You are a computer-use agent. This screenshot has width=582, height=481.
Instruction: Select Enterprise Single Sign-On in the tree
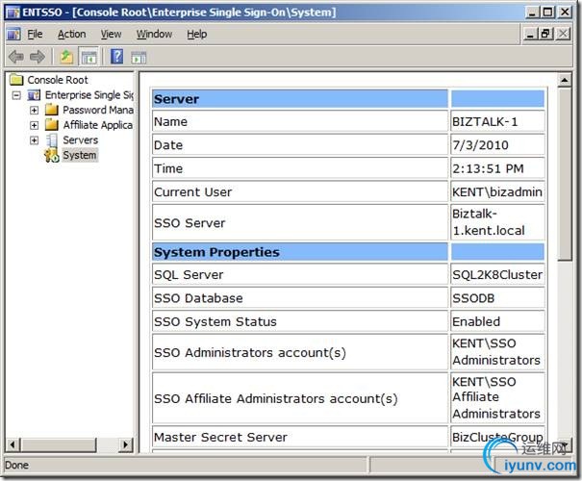[89, 95]
